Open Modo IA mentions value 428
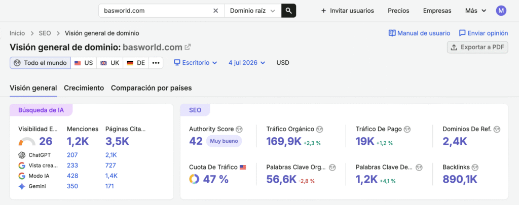This screenshot has width=519, height=205. (x=72, y=176)
